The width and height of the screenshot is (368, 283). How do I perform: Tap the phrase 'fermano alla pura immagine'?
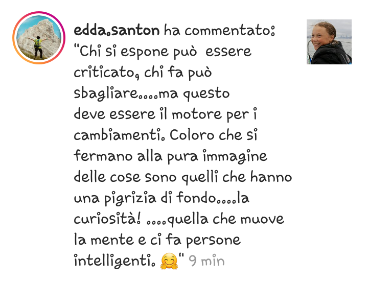[170, 156]
